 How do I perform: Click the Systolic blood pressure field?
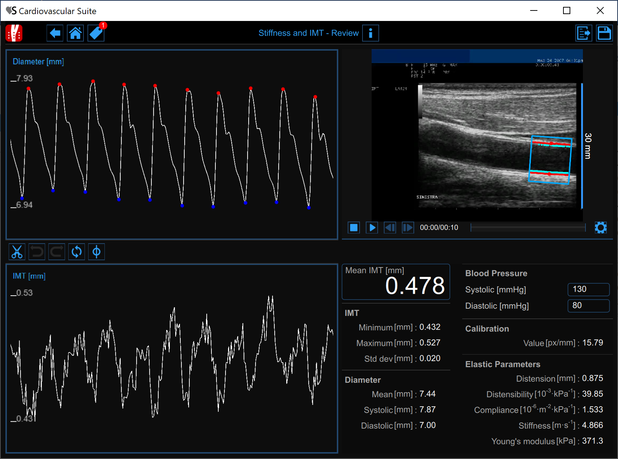(588, 289)
